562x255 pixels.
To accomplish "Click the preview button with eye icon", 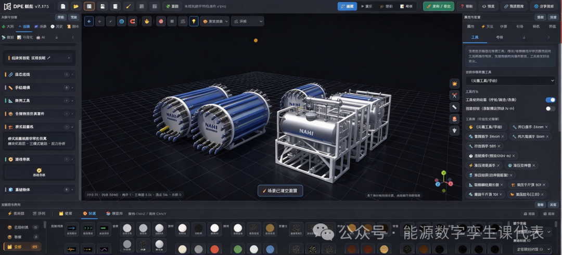I will 488,6.
